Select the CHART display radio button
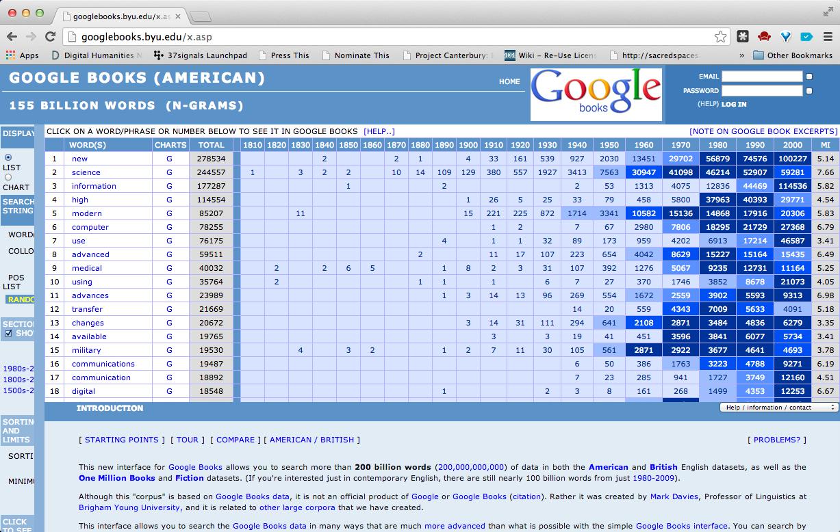Screen dimensions: 840x532 8,177
